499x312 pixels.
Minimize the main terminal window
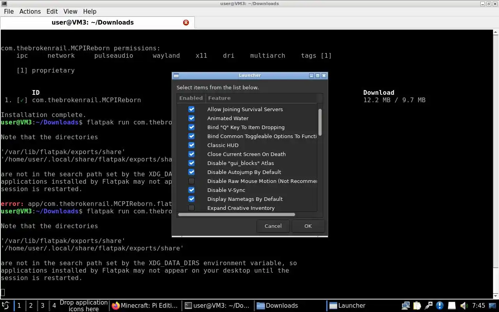pyautogui.click(x=483, y=4)
